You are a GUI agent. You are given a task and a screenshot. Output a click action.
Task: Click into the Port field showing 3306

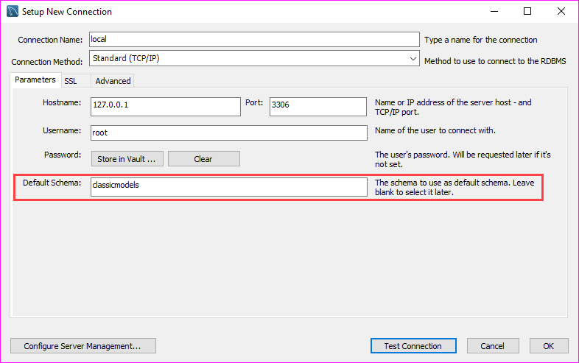[x=317, y=106]
